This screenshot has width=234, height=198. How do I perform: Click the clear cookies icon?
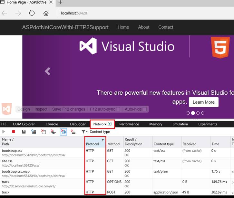[x=54, y=132]
